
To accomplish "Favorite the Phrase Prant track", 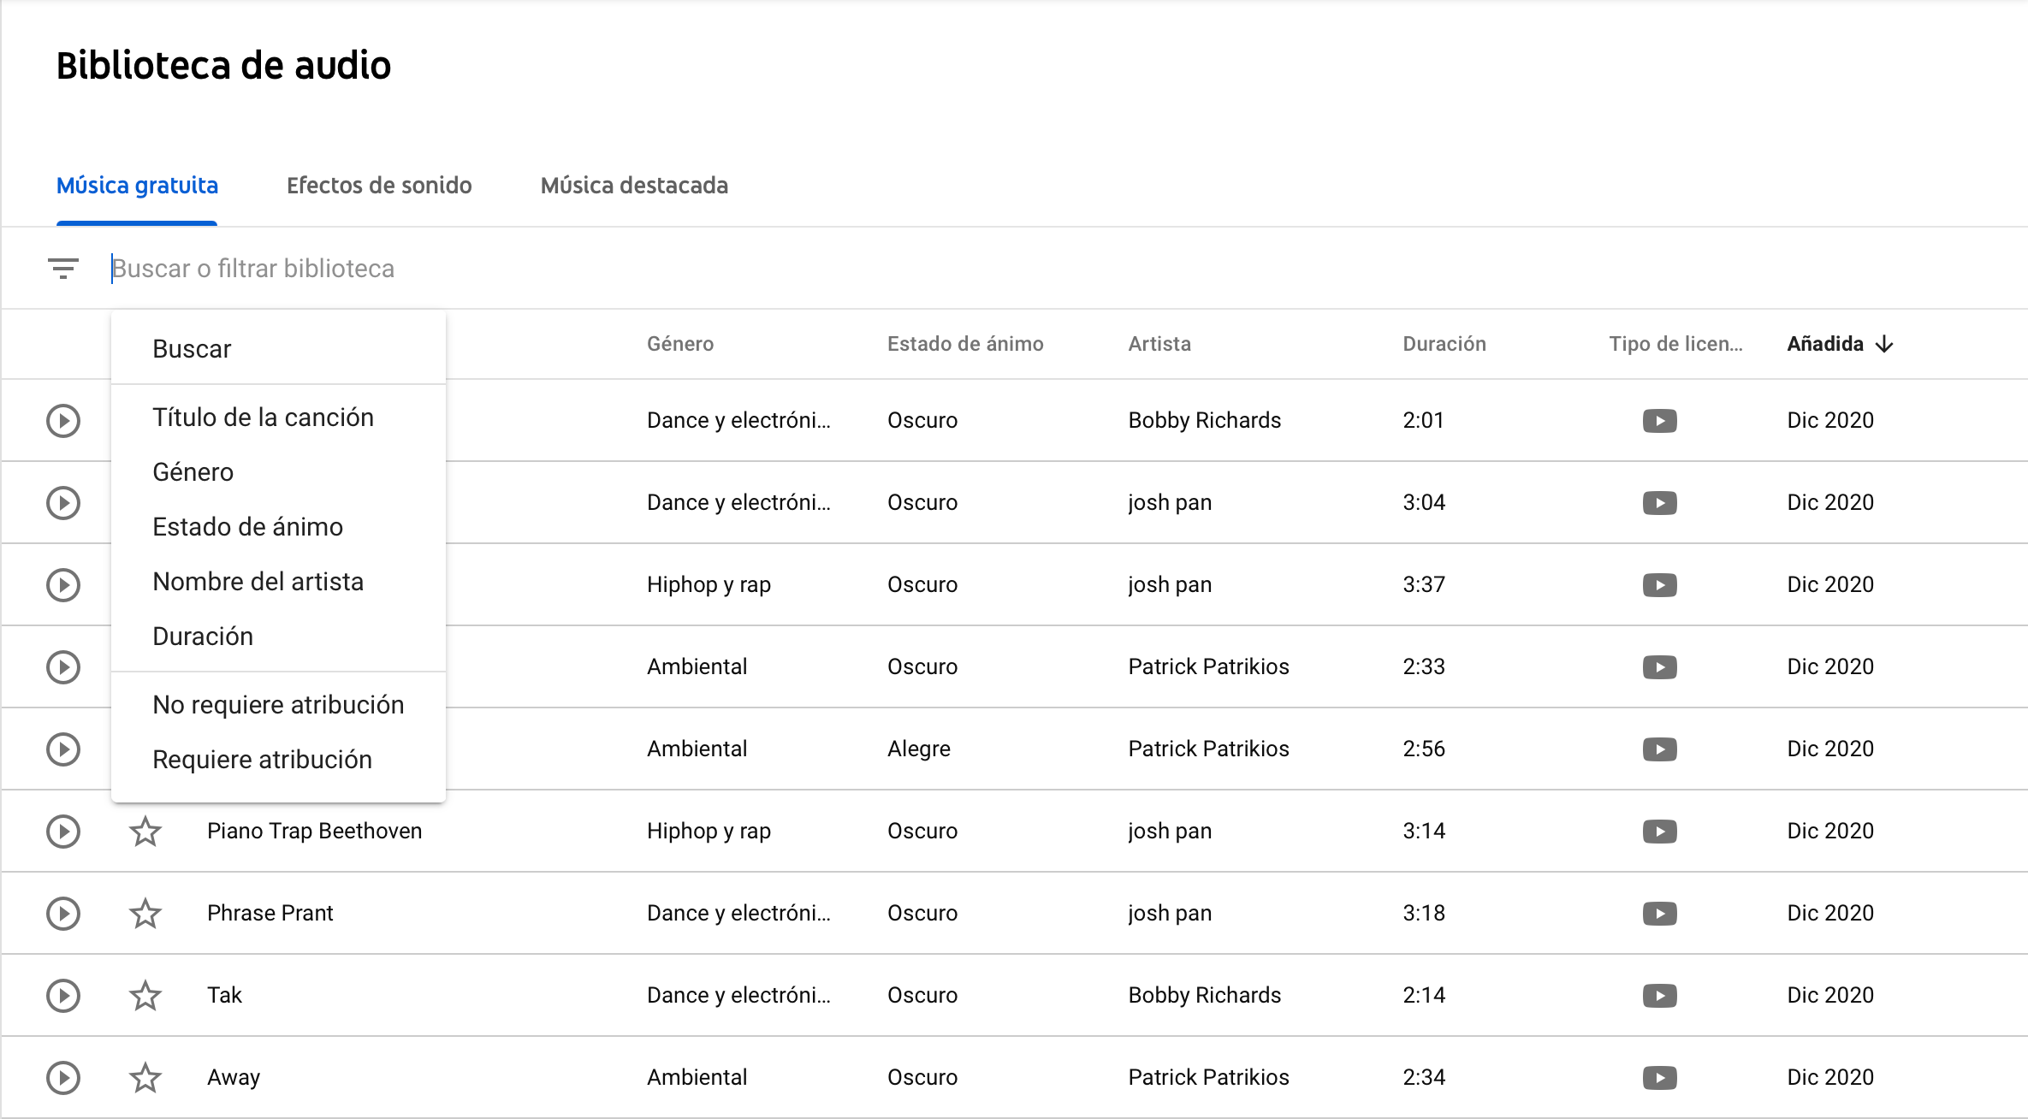I will coord(145,914).
